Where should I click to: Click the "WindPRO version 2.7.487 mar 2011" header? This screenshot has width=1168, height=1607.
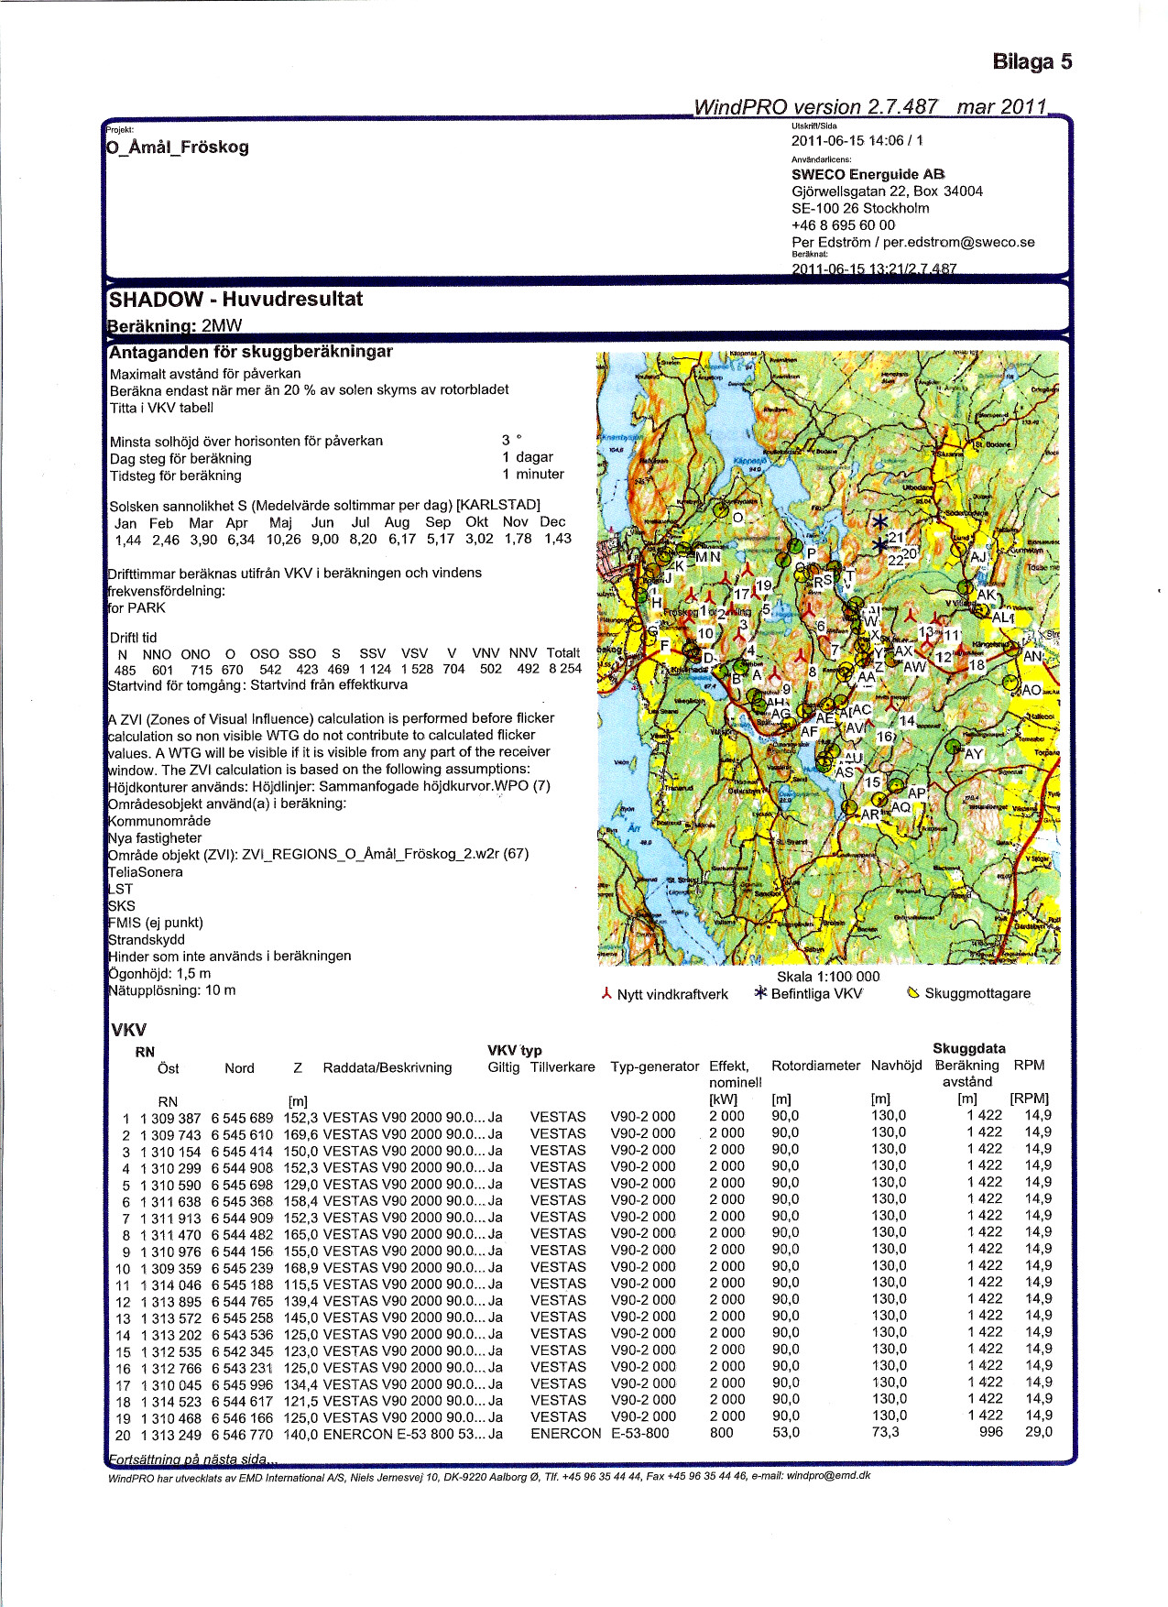click(x=870, y=106)
